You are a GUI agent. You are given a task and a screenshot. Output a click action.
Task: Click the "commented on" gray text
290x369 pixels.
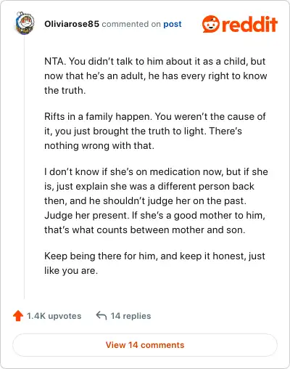[131, 24]
